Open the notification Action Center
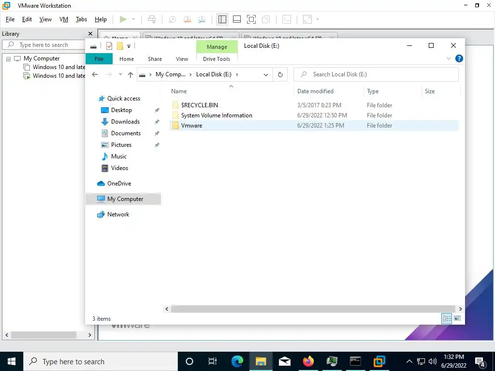Viewport: 495px width, 371px height. [x=480, y=362]
